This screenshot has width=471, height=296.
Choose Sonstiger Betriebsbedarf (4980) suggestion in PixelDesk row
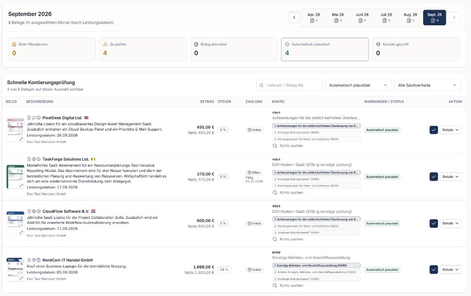(316, 133)
